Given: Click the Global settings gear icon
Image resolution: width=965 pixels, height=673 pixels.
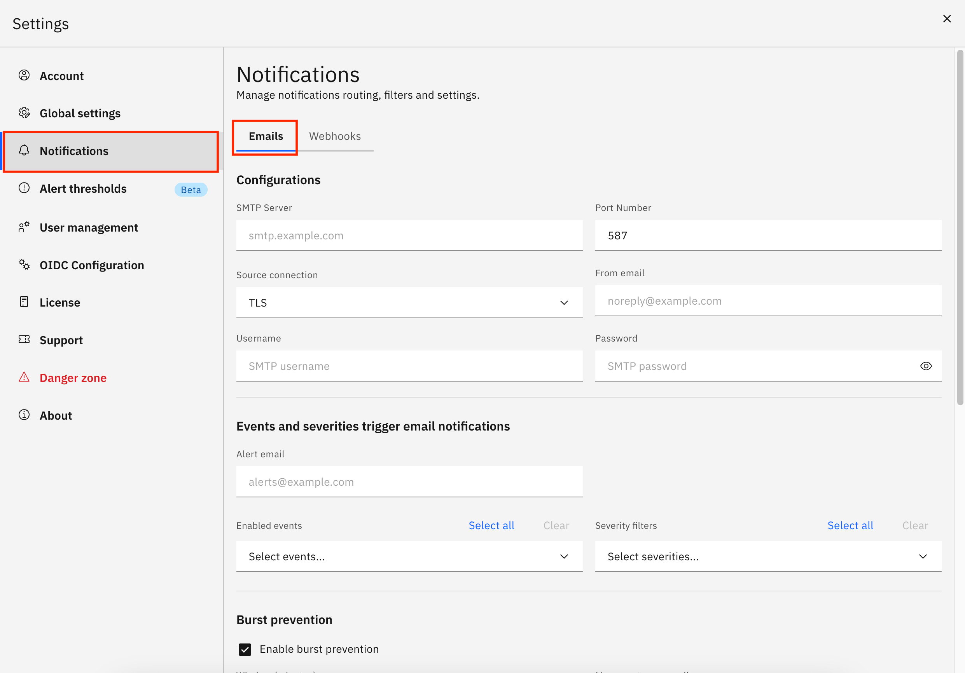Looking at the screenshot, I should coord(24,113).
